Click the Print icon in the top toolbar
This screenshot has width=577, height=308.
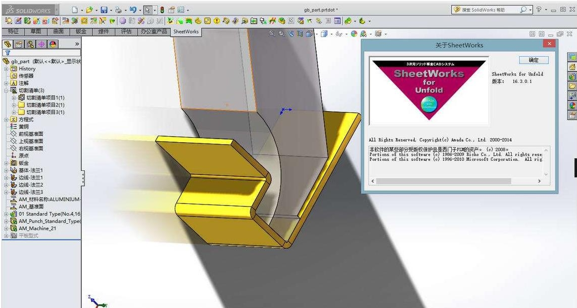point(118,10)
